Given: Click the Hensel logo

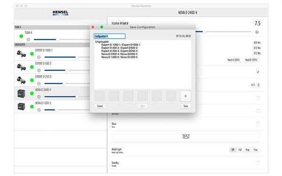Looking at the screenshot, I should tap(61, 13).
